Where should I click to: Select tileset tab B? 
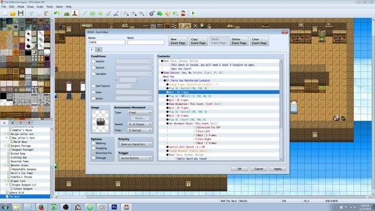(x=12, y=122)
